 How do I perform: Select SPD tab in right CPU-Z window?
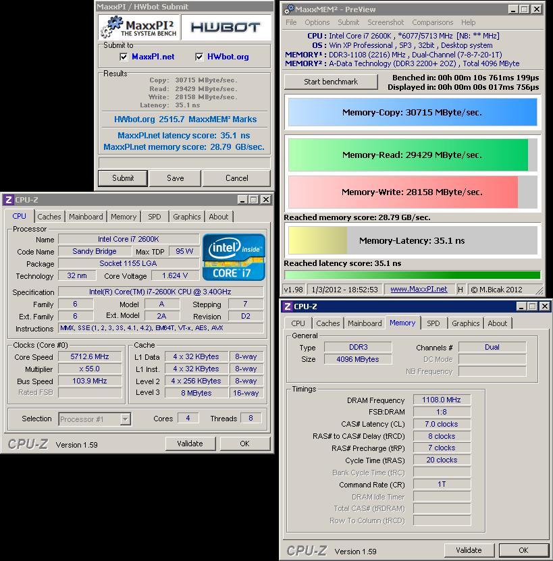coord(433,323)
